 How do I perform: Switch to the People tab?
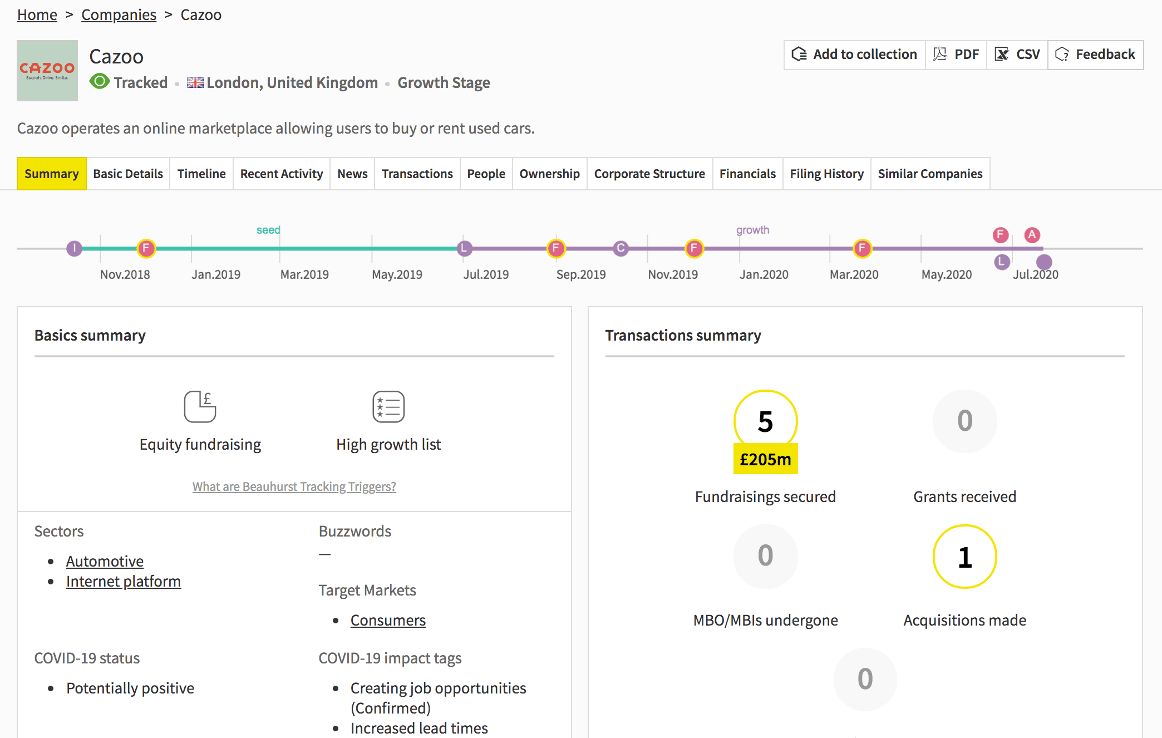(486, 174)
